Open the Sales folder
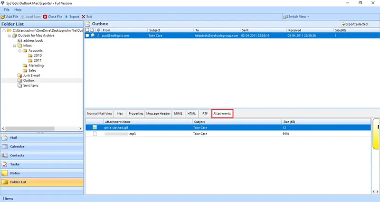Image resolution: width=380 pixels, height=202 pixels. [32, 70]
